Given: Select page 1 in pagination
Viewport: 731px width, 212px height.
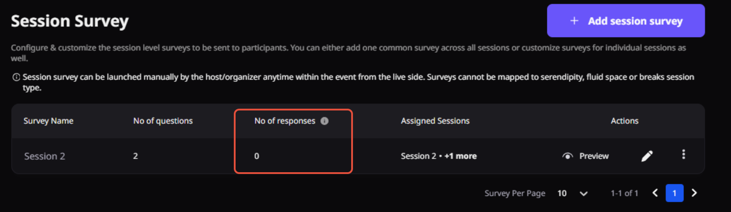Looking at the screenshot, I should coord(674,193).
